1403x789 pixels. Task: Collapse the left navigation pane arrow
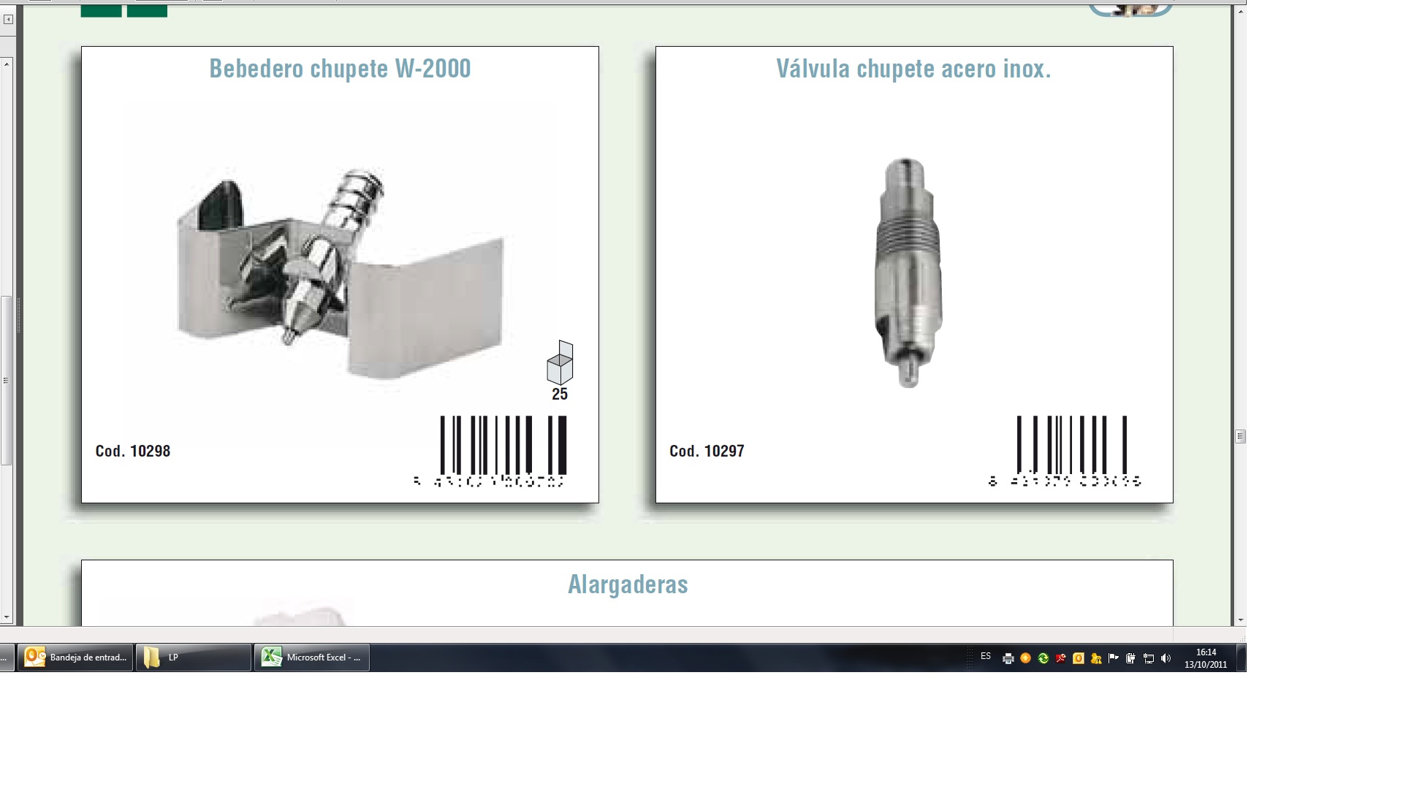pyautogui.click(x=8, y=20)
